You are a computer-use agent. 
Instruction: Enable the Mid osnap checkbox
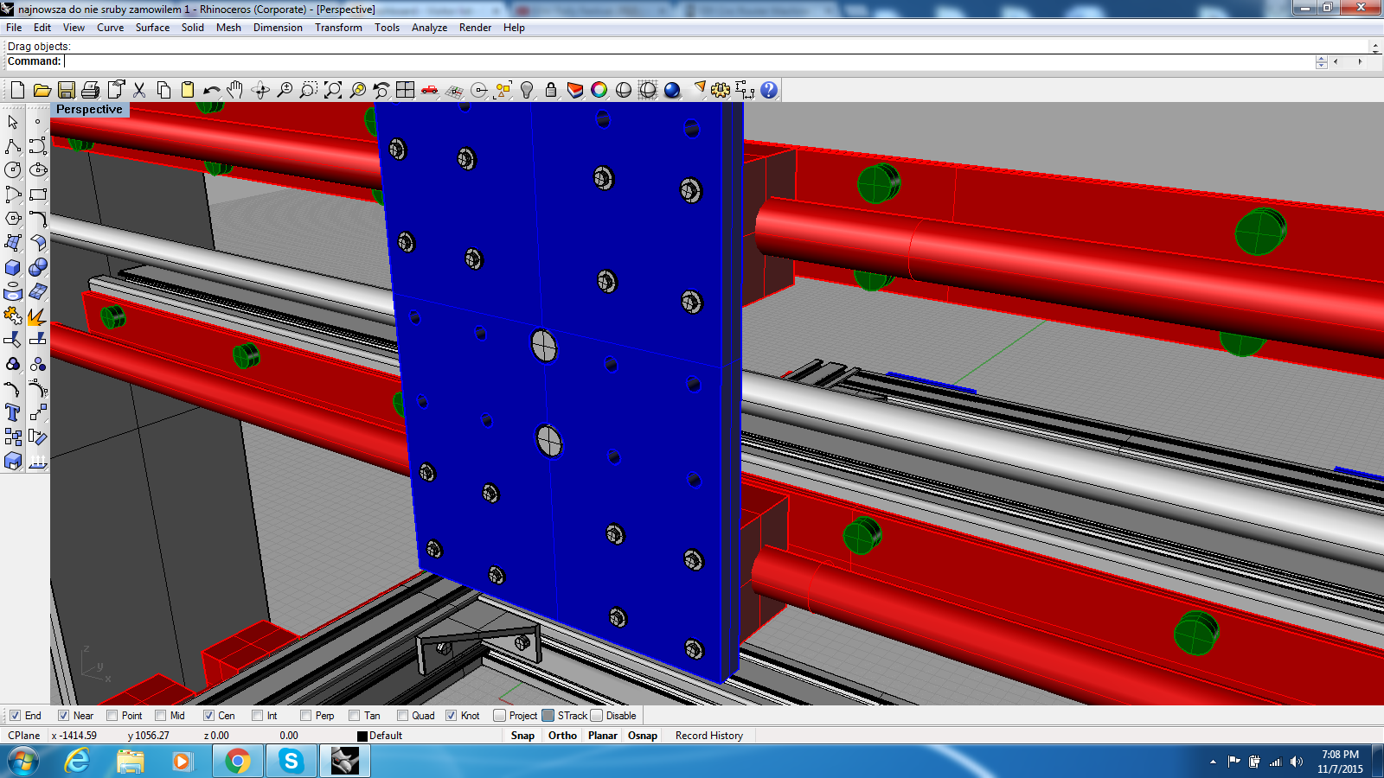(160, 716)
